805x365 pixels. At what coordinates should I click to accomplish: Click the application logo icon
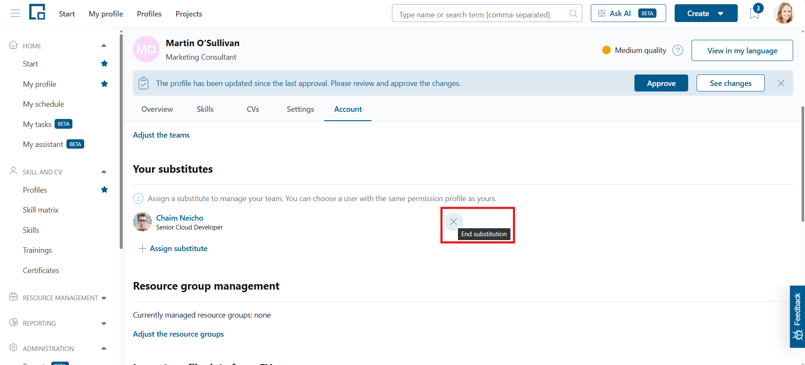(x=37, y=12)
